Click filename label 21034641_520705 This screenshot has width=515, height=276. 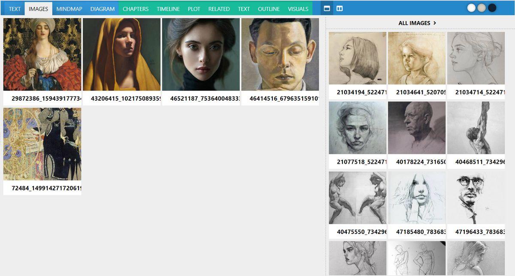point(421,92)
